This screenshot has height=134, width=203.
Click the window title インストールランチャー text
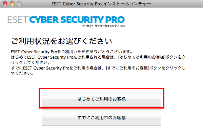(127, 4)
